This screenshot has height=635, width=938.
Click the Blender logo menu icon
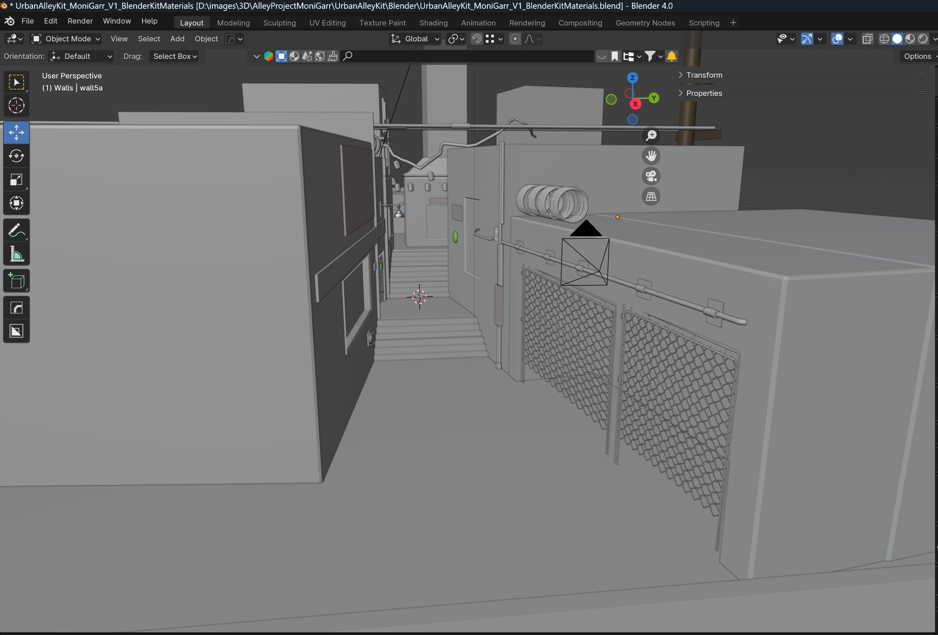[x=9, y=21]
